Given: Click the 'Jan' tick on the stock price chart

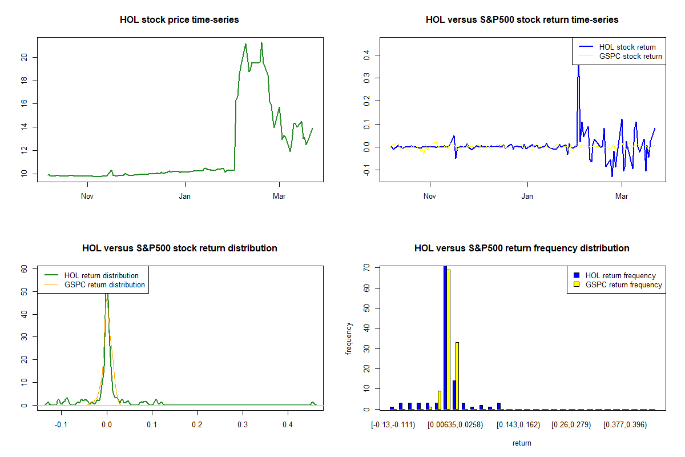Looking at the screenshot, I should pos(185,197).
